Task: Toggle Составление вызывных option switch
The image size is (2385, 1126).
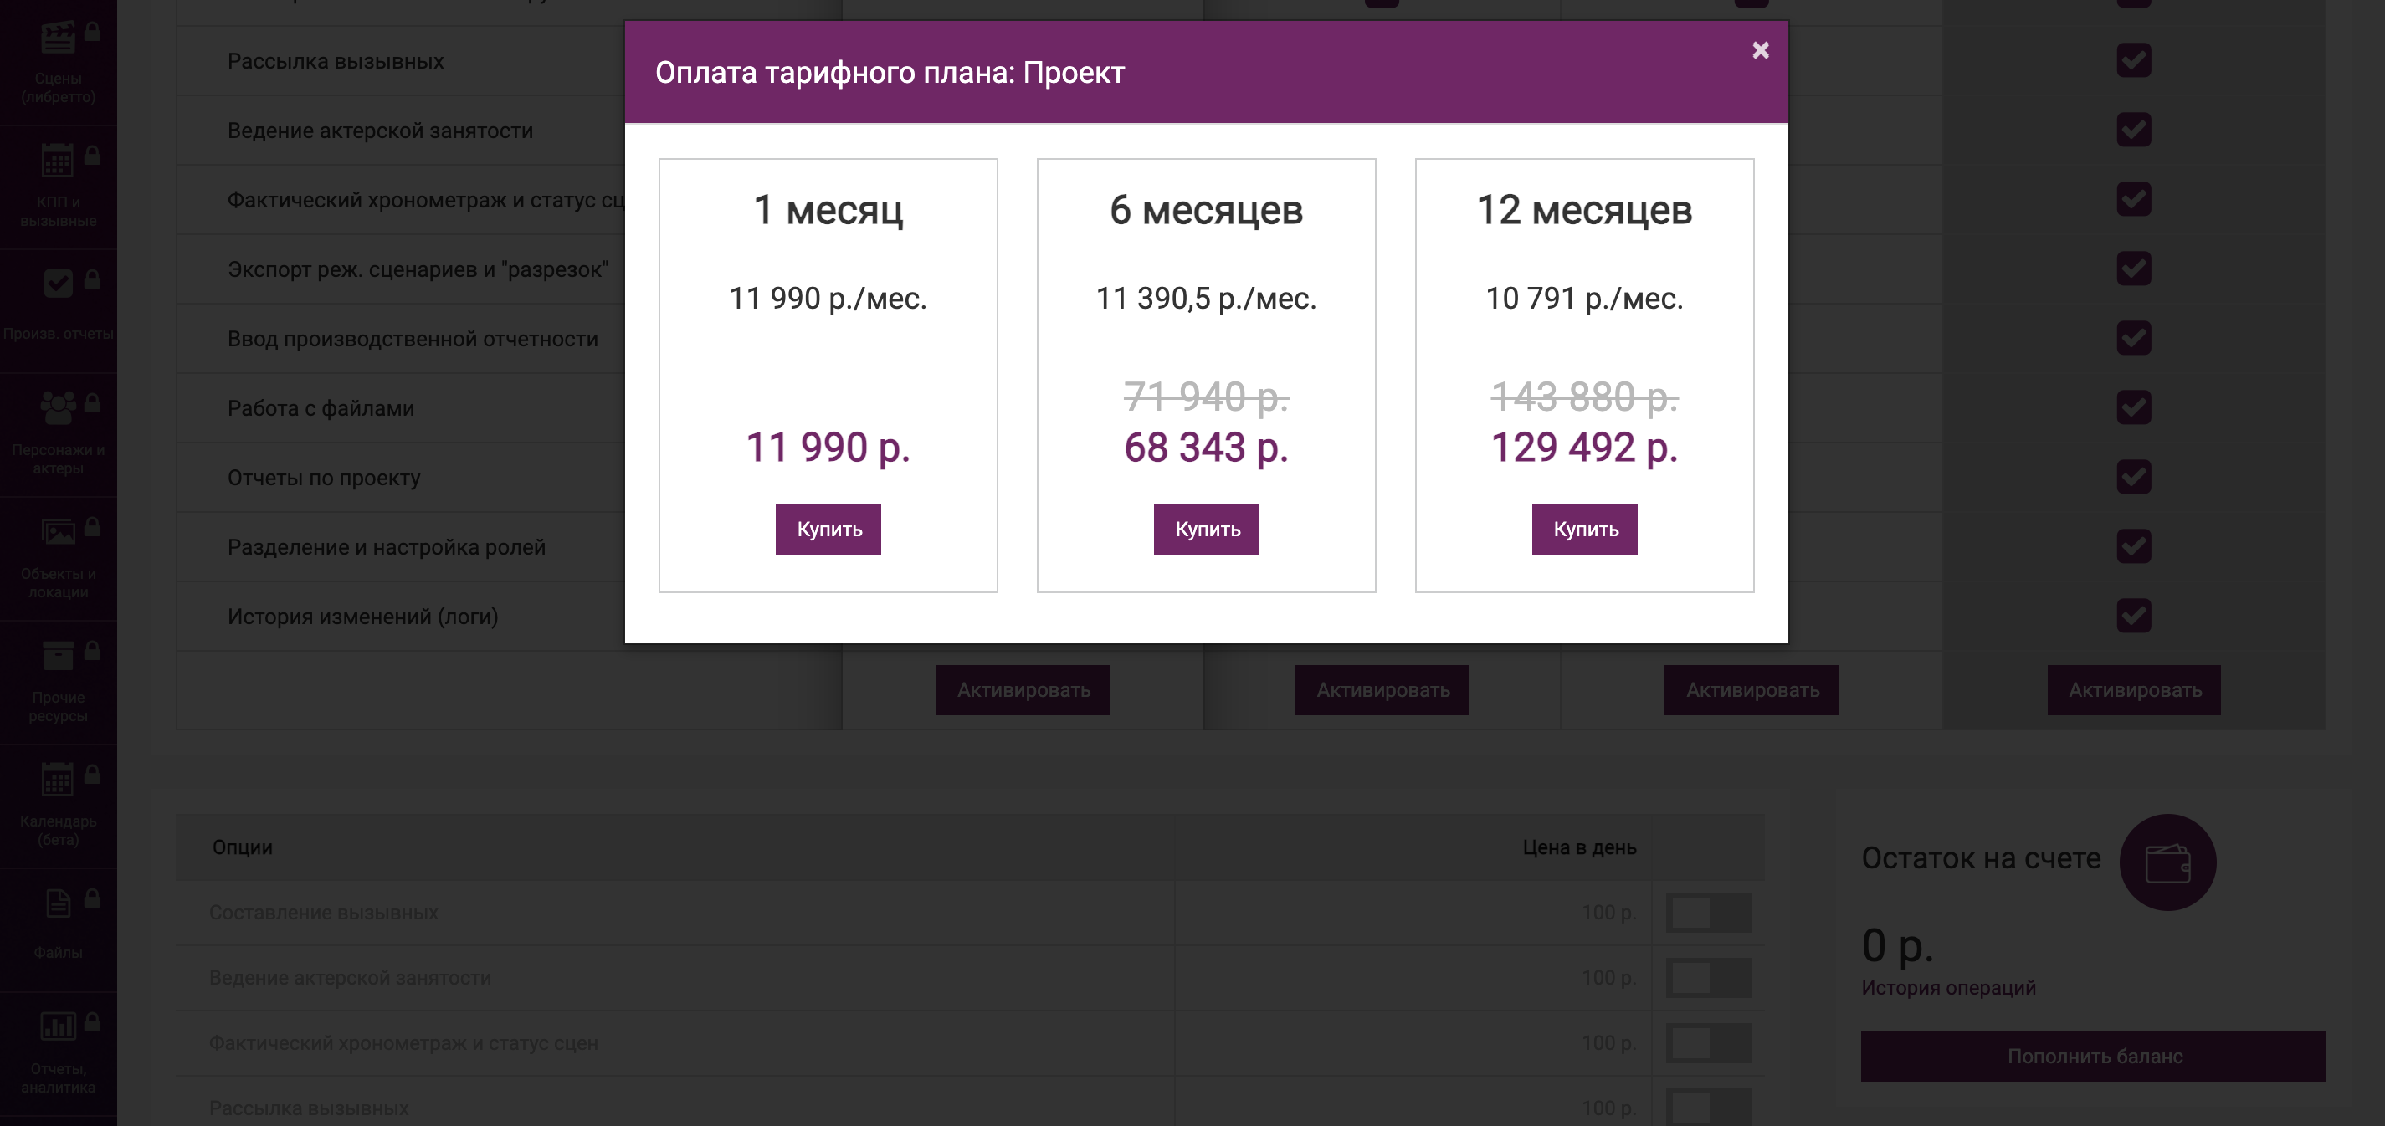Action: (x=1708, y=913)
